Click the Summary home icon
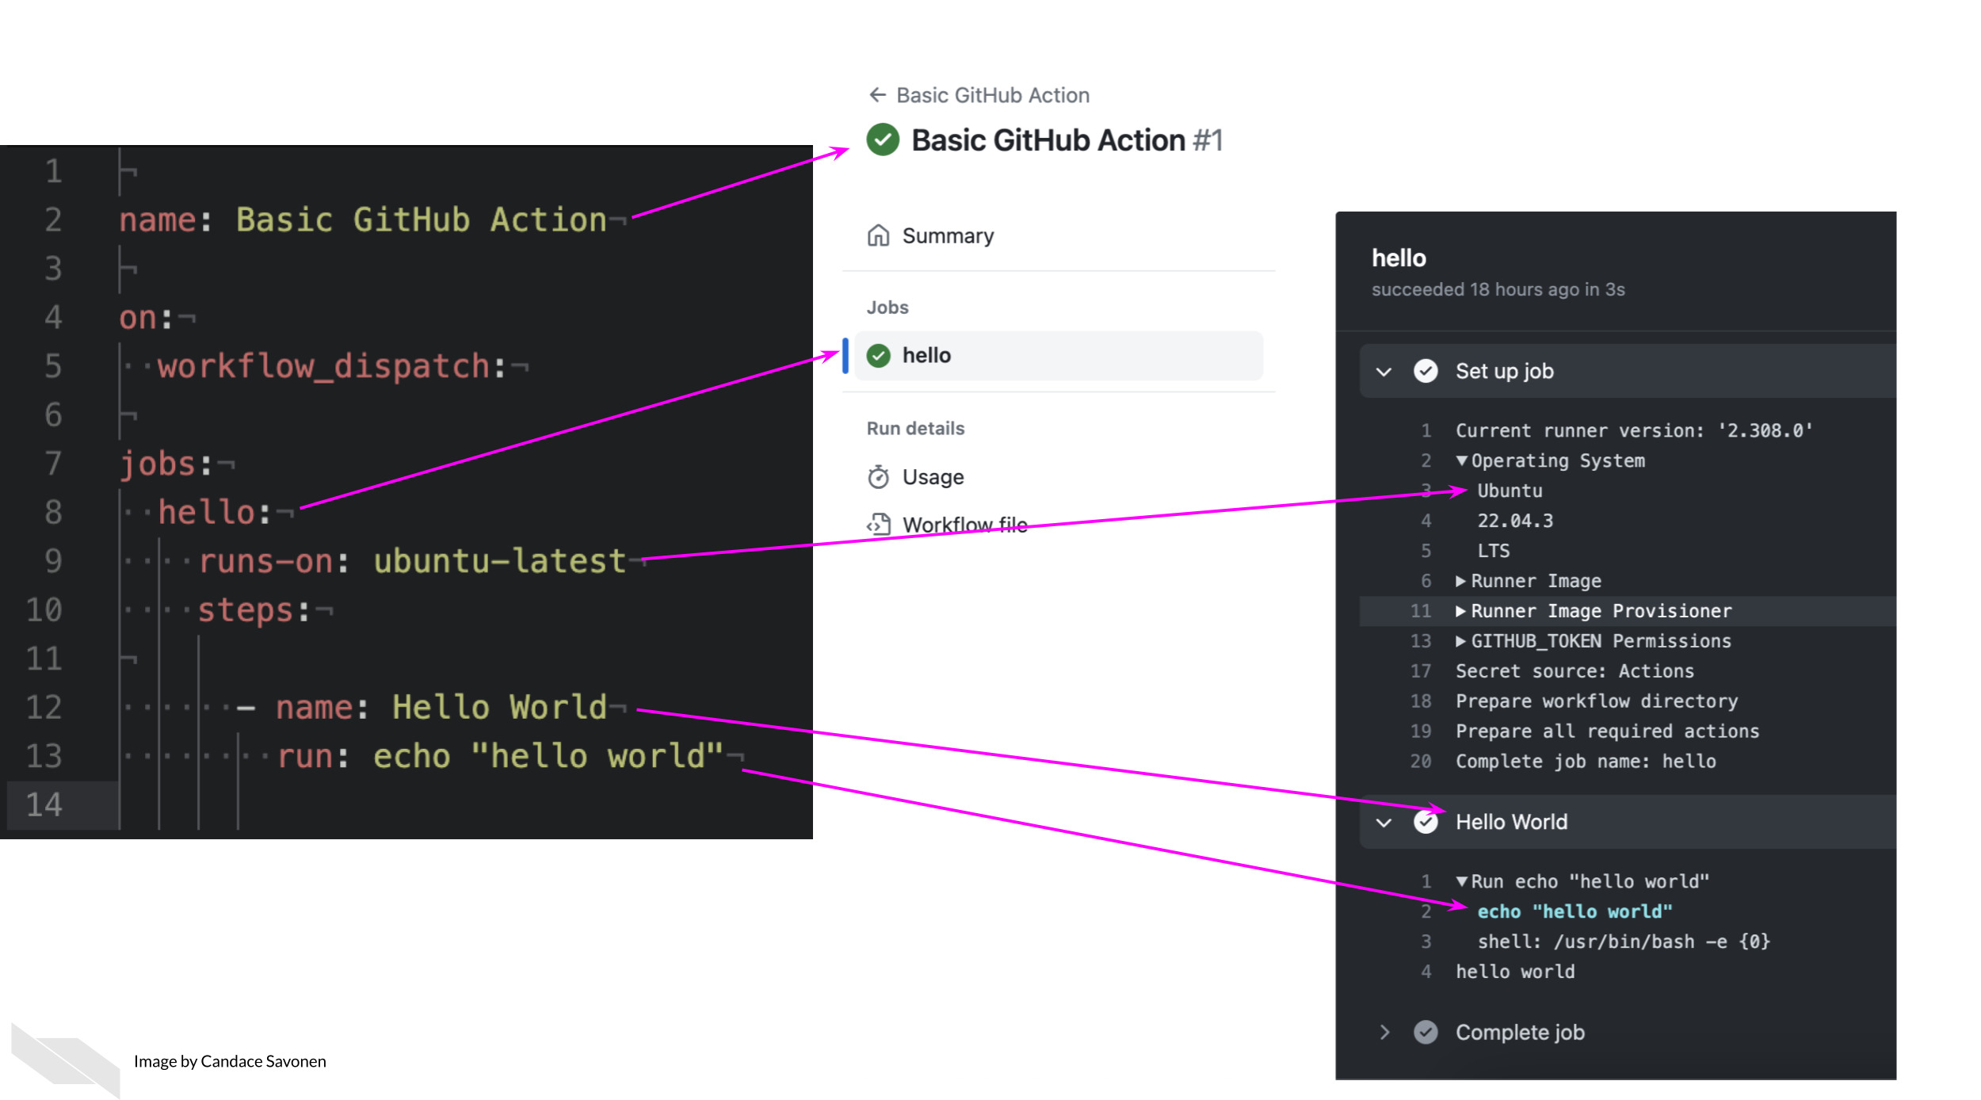Viewport: 1981px width, 1100px height. click(x=878, y=235)
